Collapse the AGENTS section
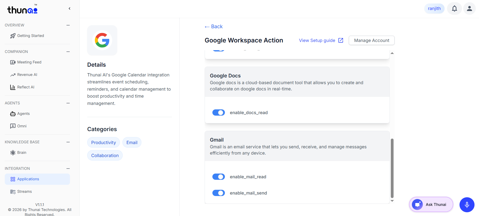The width and height of the screenshot is (479, 216). pos(68,103)
